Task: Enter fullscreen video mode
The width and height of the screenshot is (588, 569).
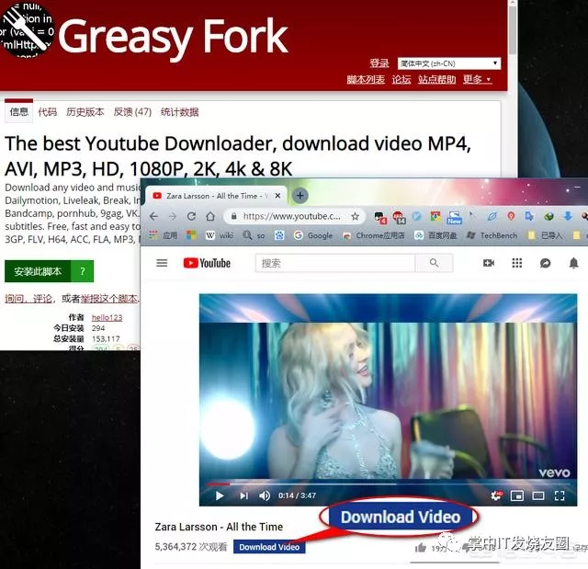Action: [560, 495]
